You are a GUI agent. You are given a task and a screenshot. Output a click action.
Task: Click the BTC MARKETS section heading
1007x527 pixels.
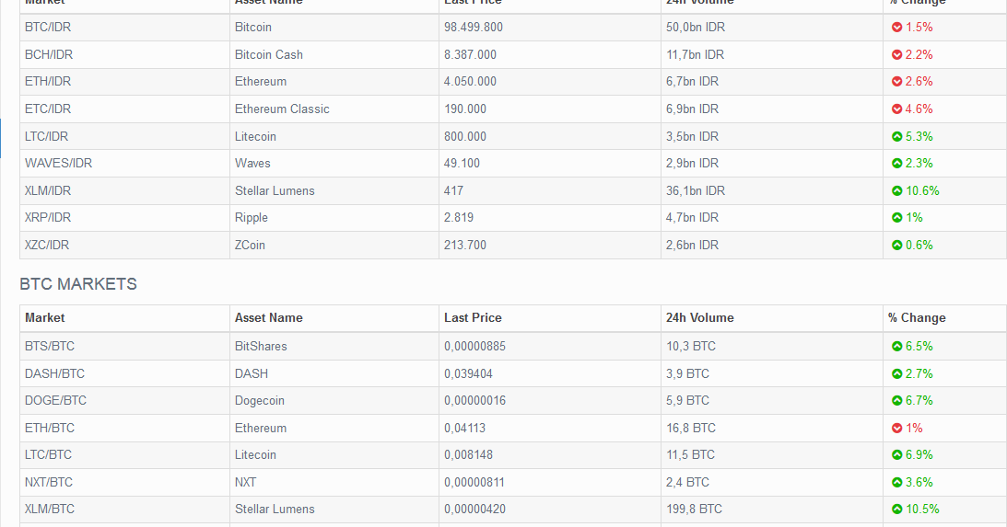click(x=78, y=284)
